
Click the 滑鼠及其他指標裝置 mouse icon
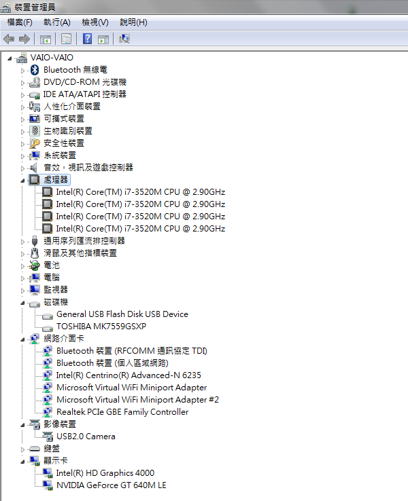[35, 253]
